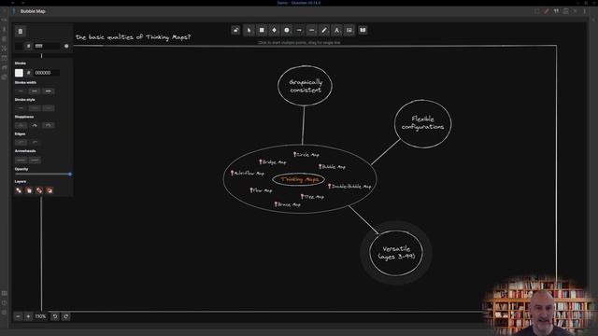Click the Stroke hex field showing 000000
Screen dimensions: 598x336
pyautogui.click(x=47, y=73)
